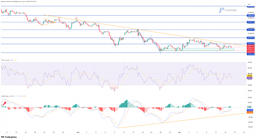
Task: Select the 4,218.91 horizontal level price label
Action: click(x=250, y=38)
